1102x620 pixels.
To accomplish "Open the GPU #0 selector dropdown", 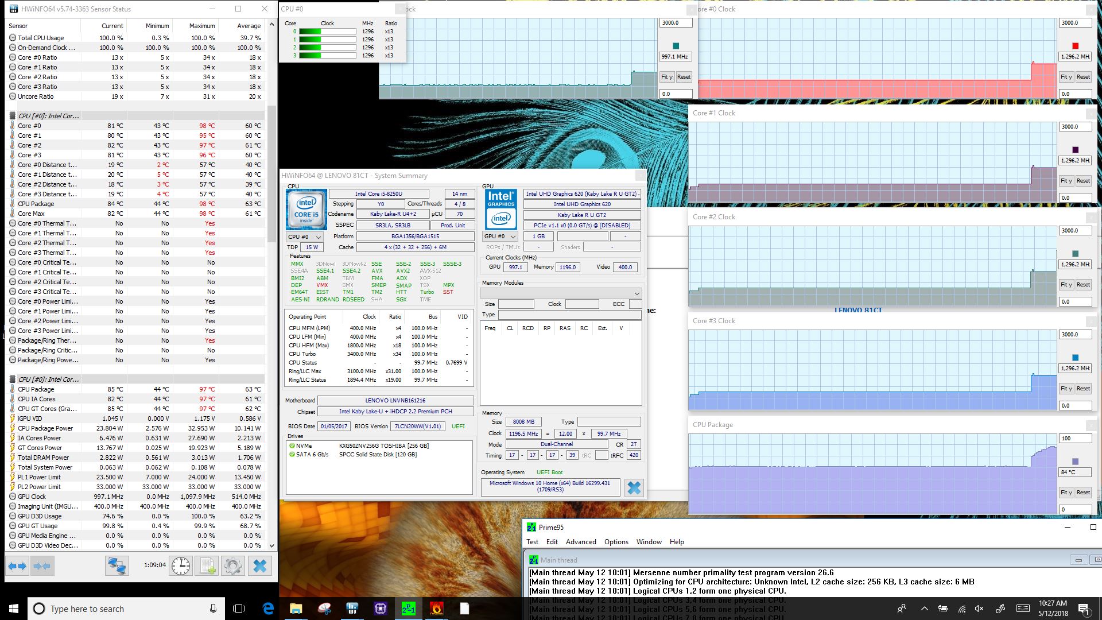I will [x=500, y=237].
